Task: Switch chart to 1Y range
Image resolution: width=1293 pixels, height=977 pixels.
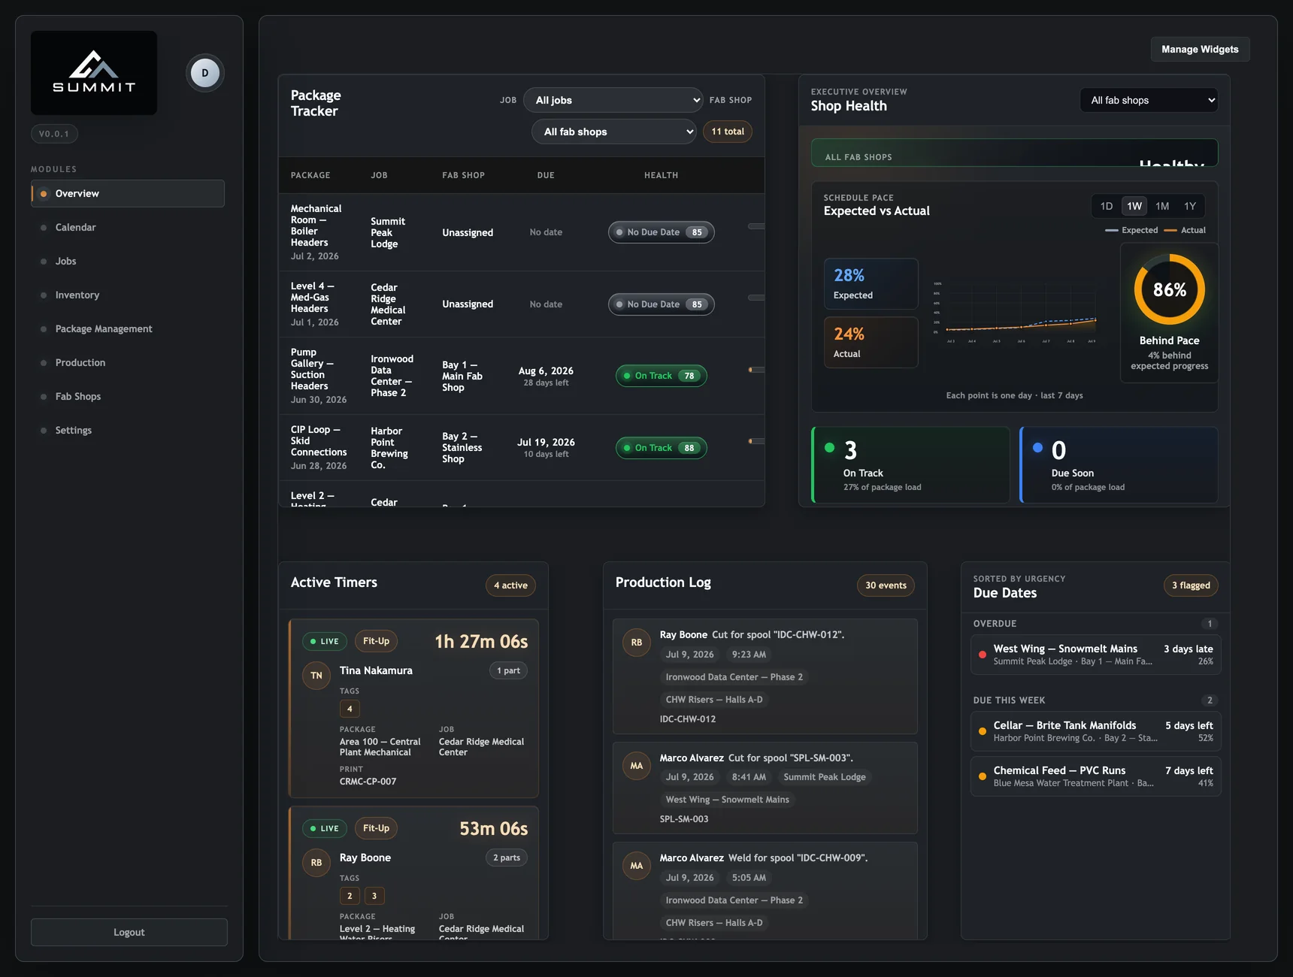Action: pos(1190,206)
